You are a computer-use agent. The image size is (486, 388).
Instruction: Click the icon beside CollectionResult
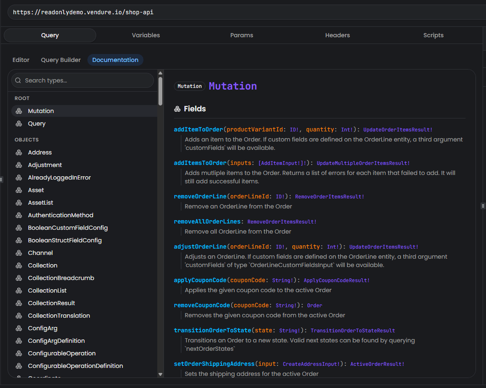pos(19,303)
